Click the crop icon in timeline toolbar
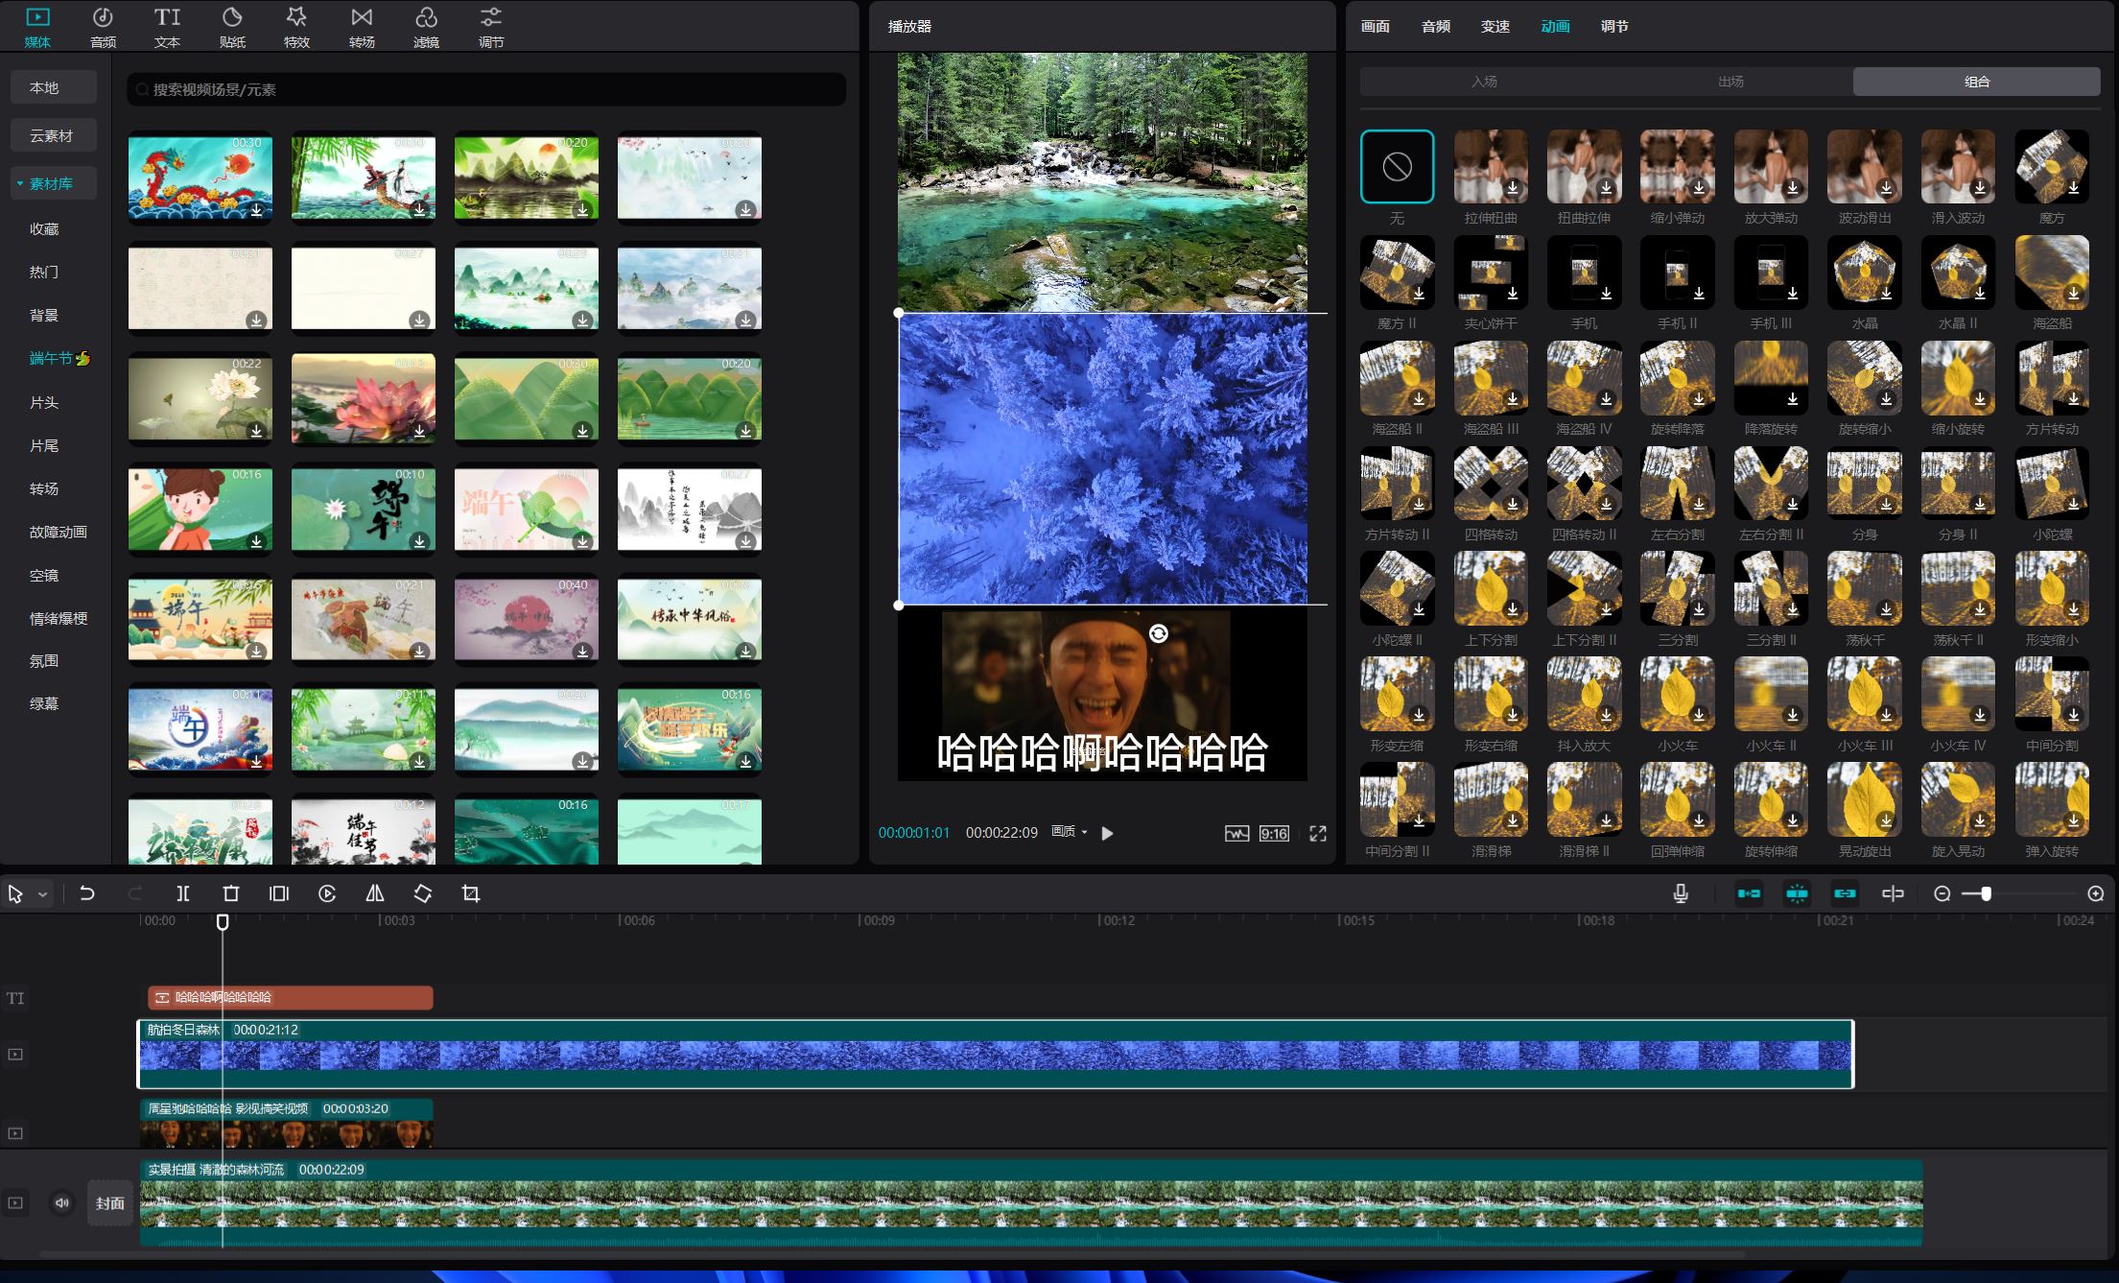The height and width of the screenshot is (1283, 2119). (x=471, y=893)
